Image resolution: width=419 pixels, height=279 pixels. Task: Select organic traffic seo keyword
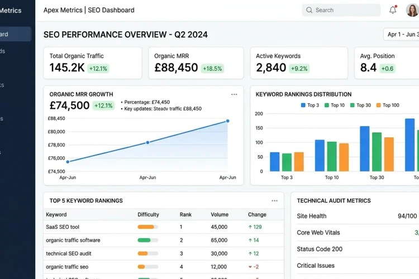pos(67,267)
